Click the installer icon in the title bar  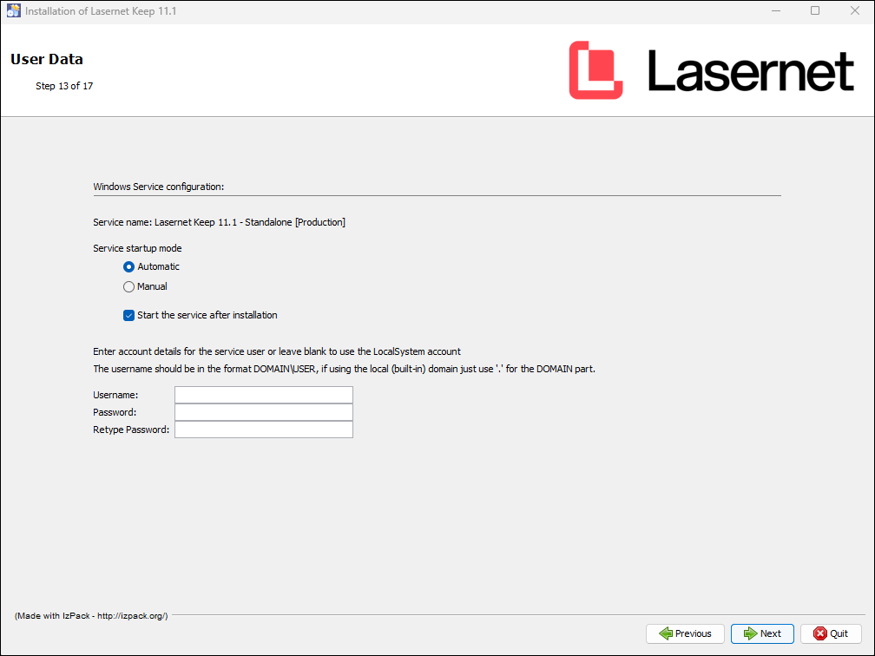tap(13, 11)
